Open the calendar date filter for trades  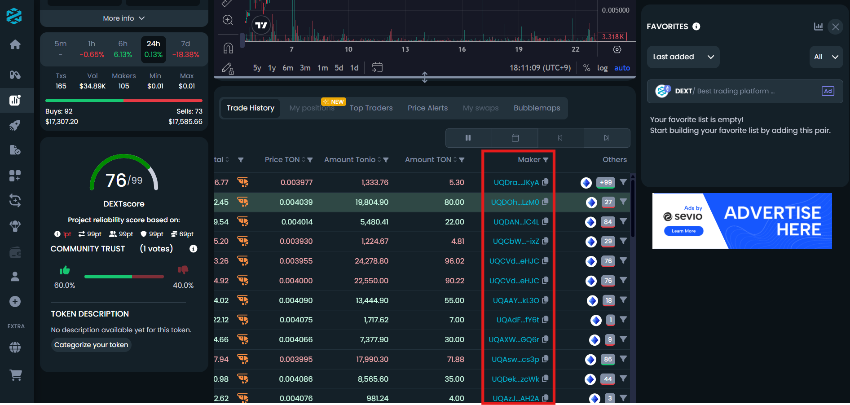tap(515, 138)
